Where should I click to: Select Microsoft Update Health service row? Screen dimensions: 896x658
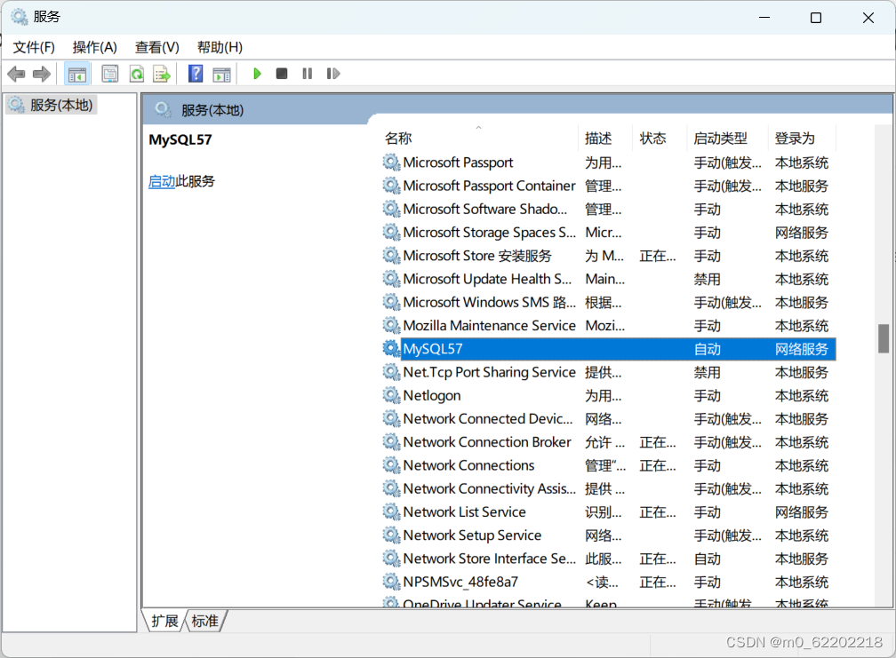[x=609, y=279]
